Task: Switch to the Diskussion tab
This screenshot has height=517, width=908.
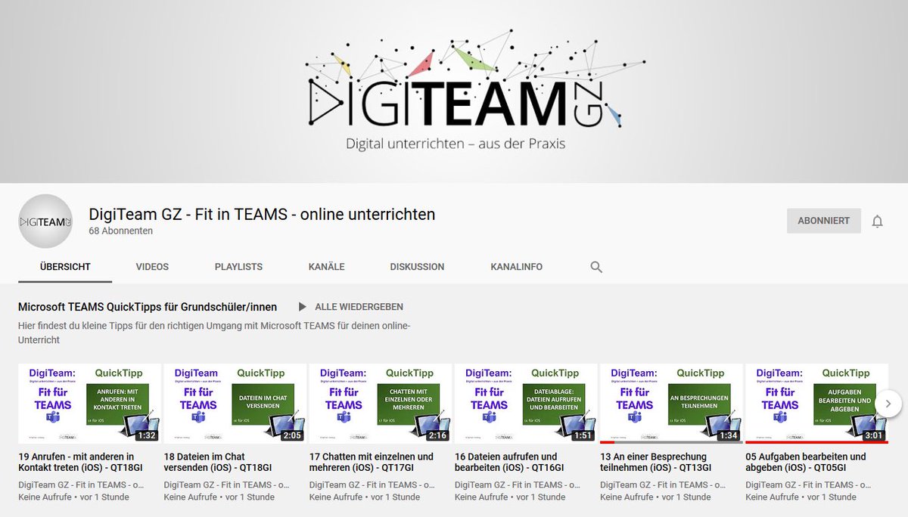Action: (417, 267)
